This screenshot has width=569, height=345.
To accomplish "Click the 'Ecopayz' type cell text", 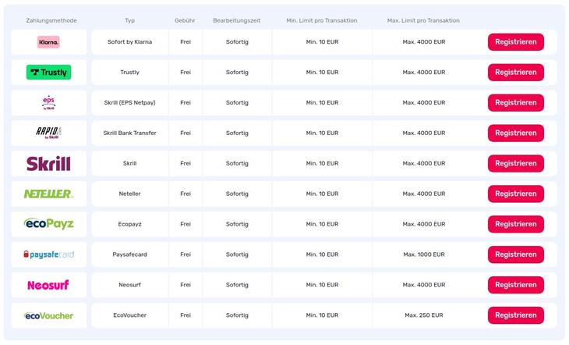I will pos(130,224).
